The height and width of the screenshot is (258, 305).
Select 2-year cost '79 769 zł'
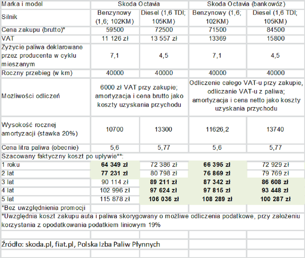coord(275,173)
